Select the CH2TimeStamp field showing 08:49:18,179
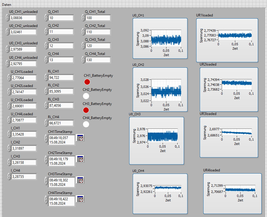 tap(62, 161)
